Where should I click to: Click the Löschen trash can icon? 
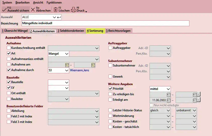pos(55,10)
